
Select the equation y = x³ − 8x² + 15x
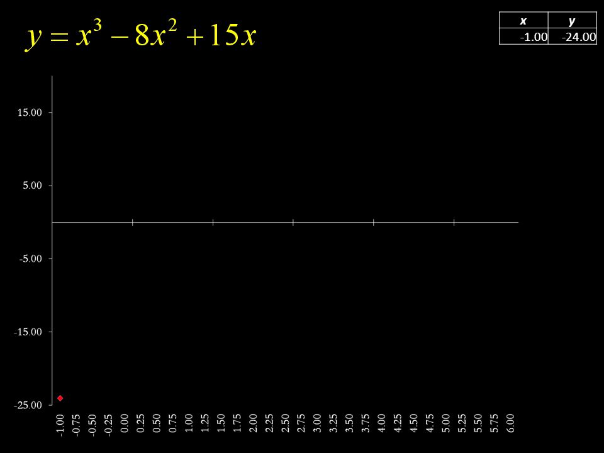[141, 35]
